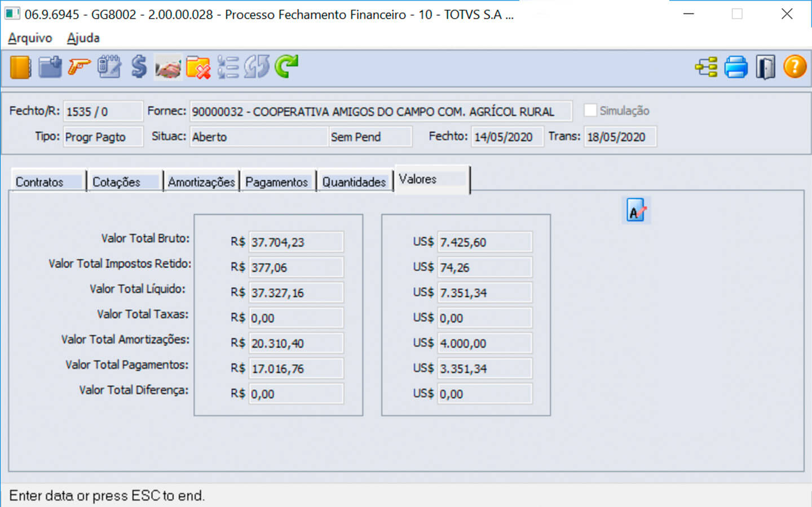
Task: Click the green refresh arrow icon
Action: [286, 66]
